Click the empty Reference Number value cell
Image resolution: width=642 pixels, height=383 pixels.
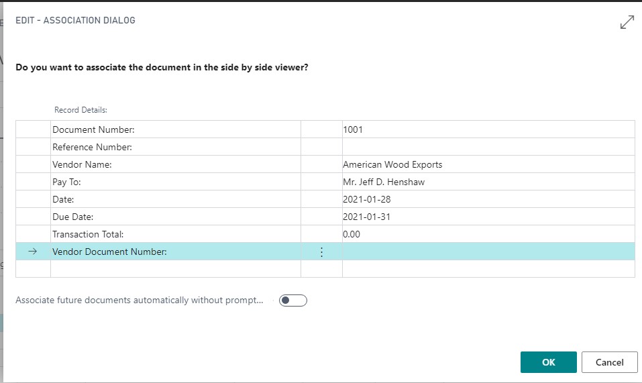[x=488, y=147]
